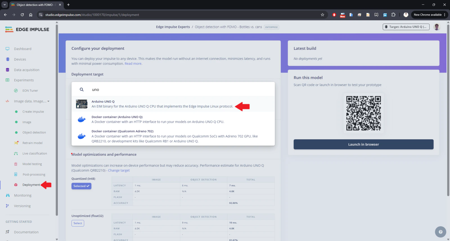
Task: Go to Live classification
Action: pyautogui.click(x=35, y=153)
